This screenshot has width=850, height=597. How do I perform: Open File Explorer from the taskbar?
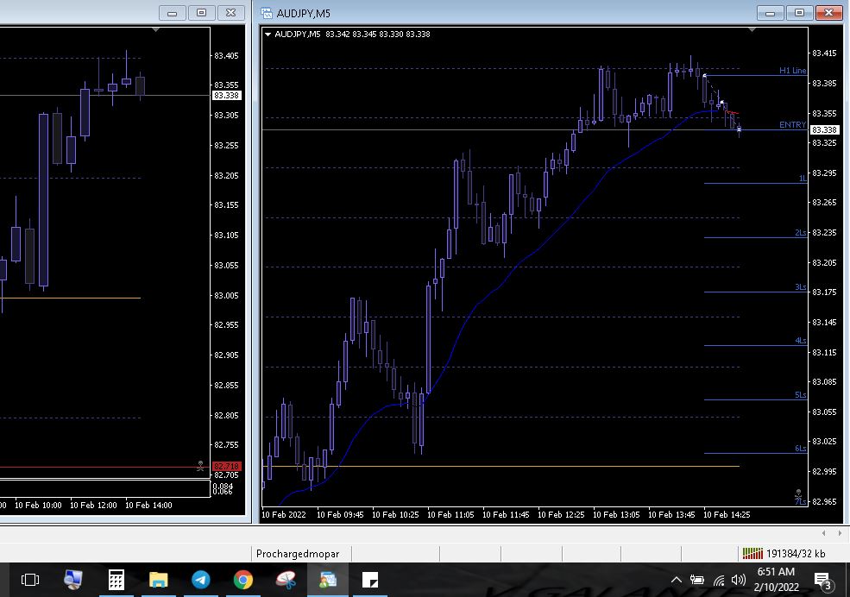tap(158, 581)
